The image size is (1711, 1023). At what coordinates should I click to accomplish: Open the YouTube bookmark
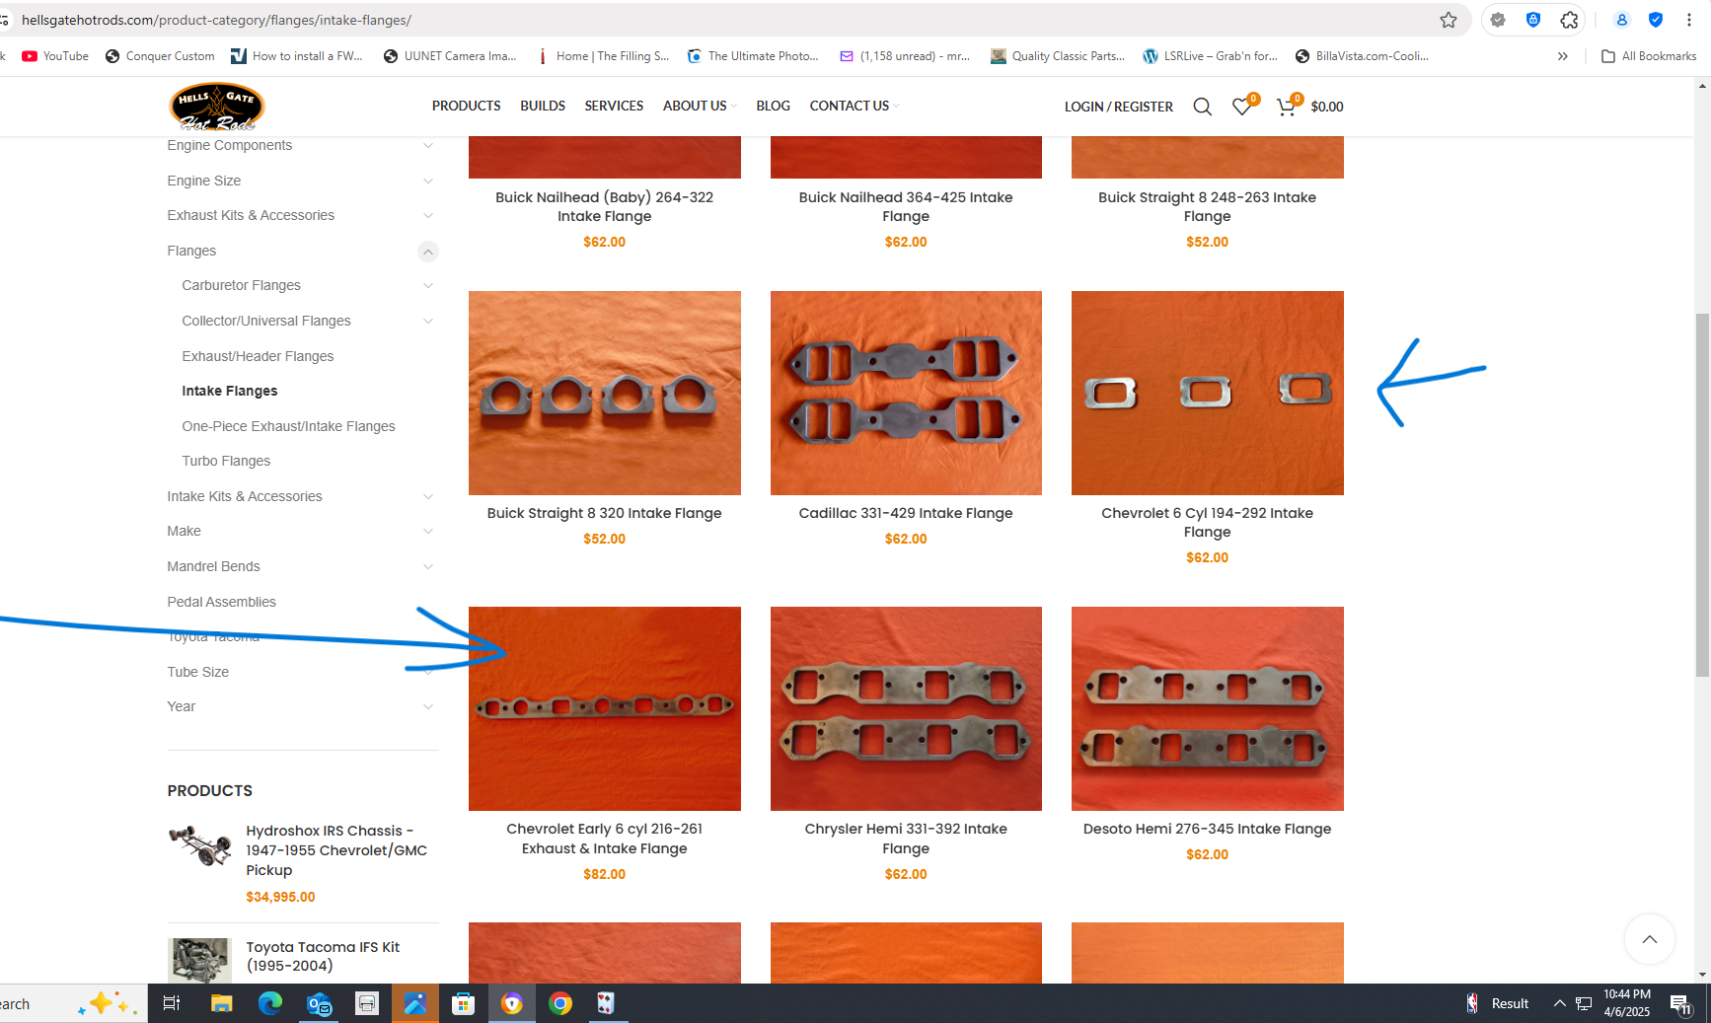(56, 56)
